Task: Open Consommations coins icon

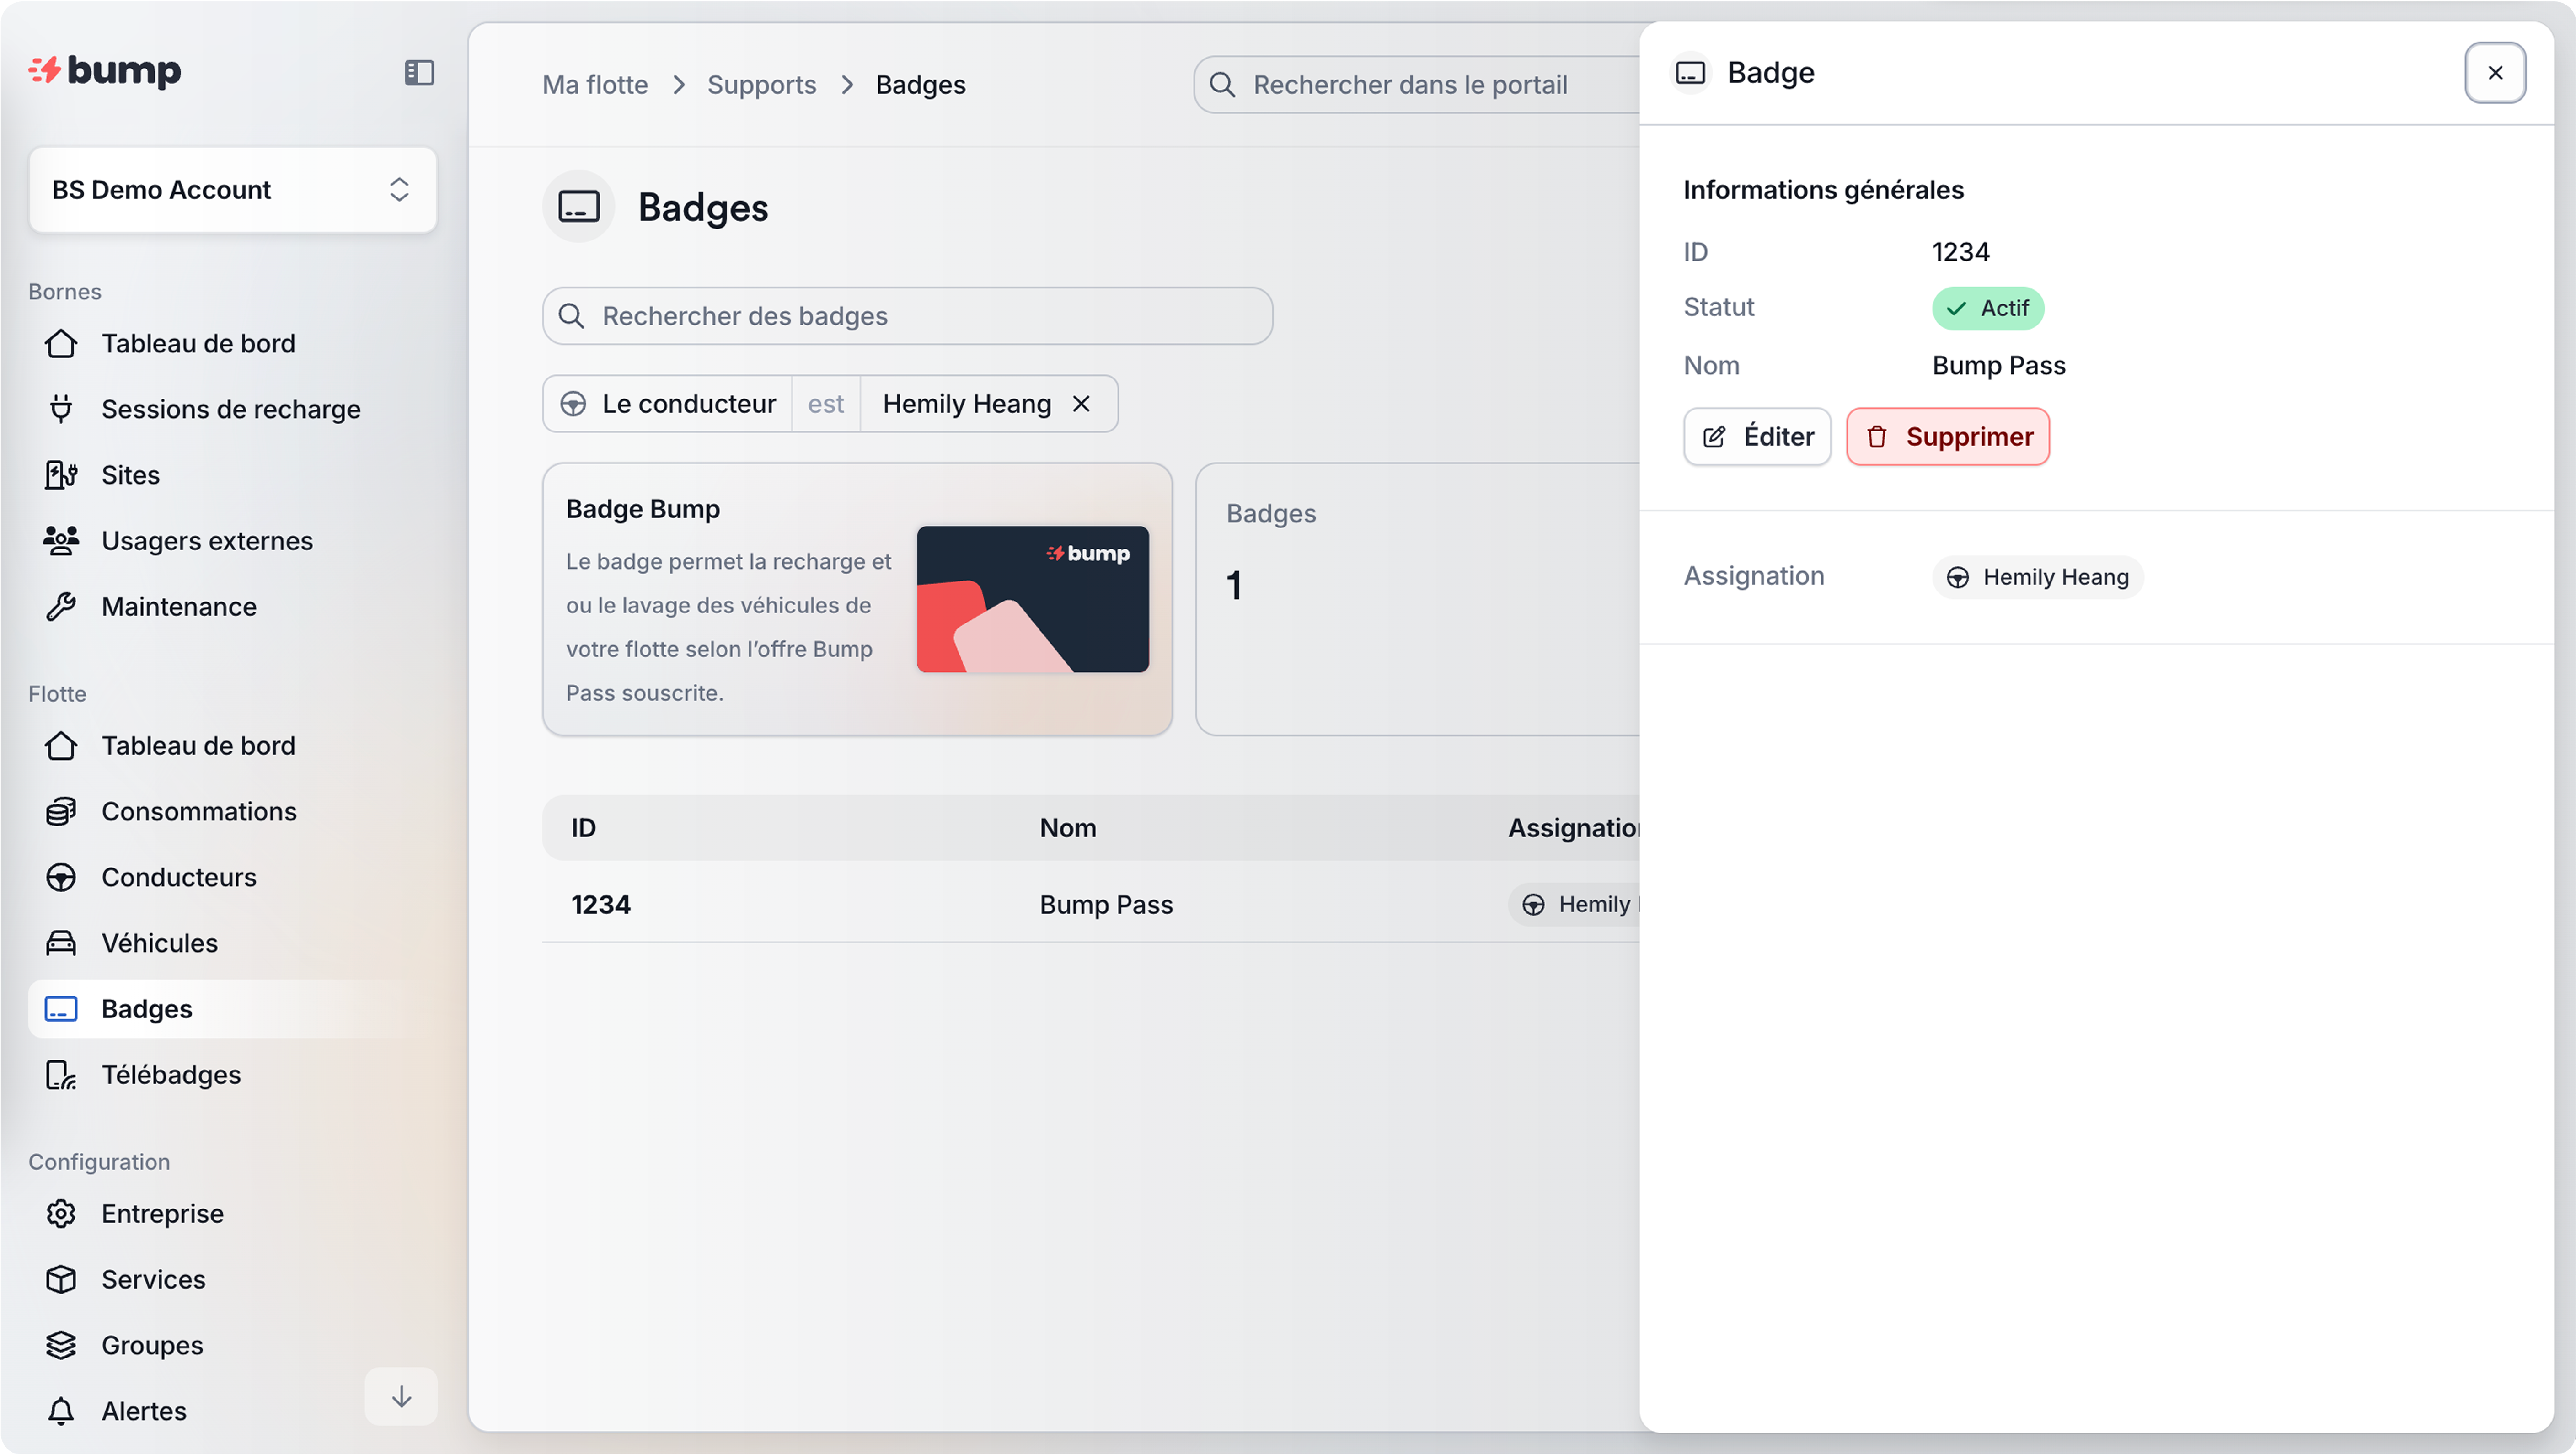Action: 61,811
